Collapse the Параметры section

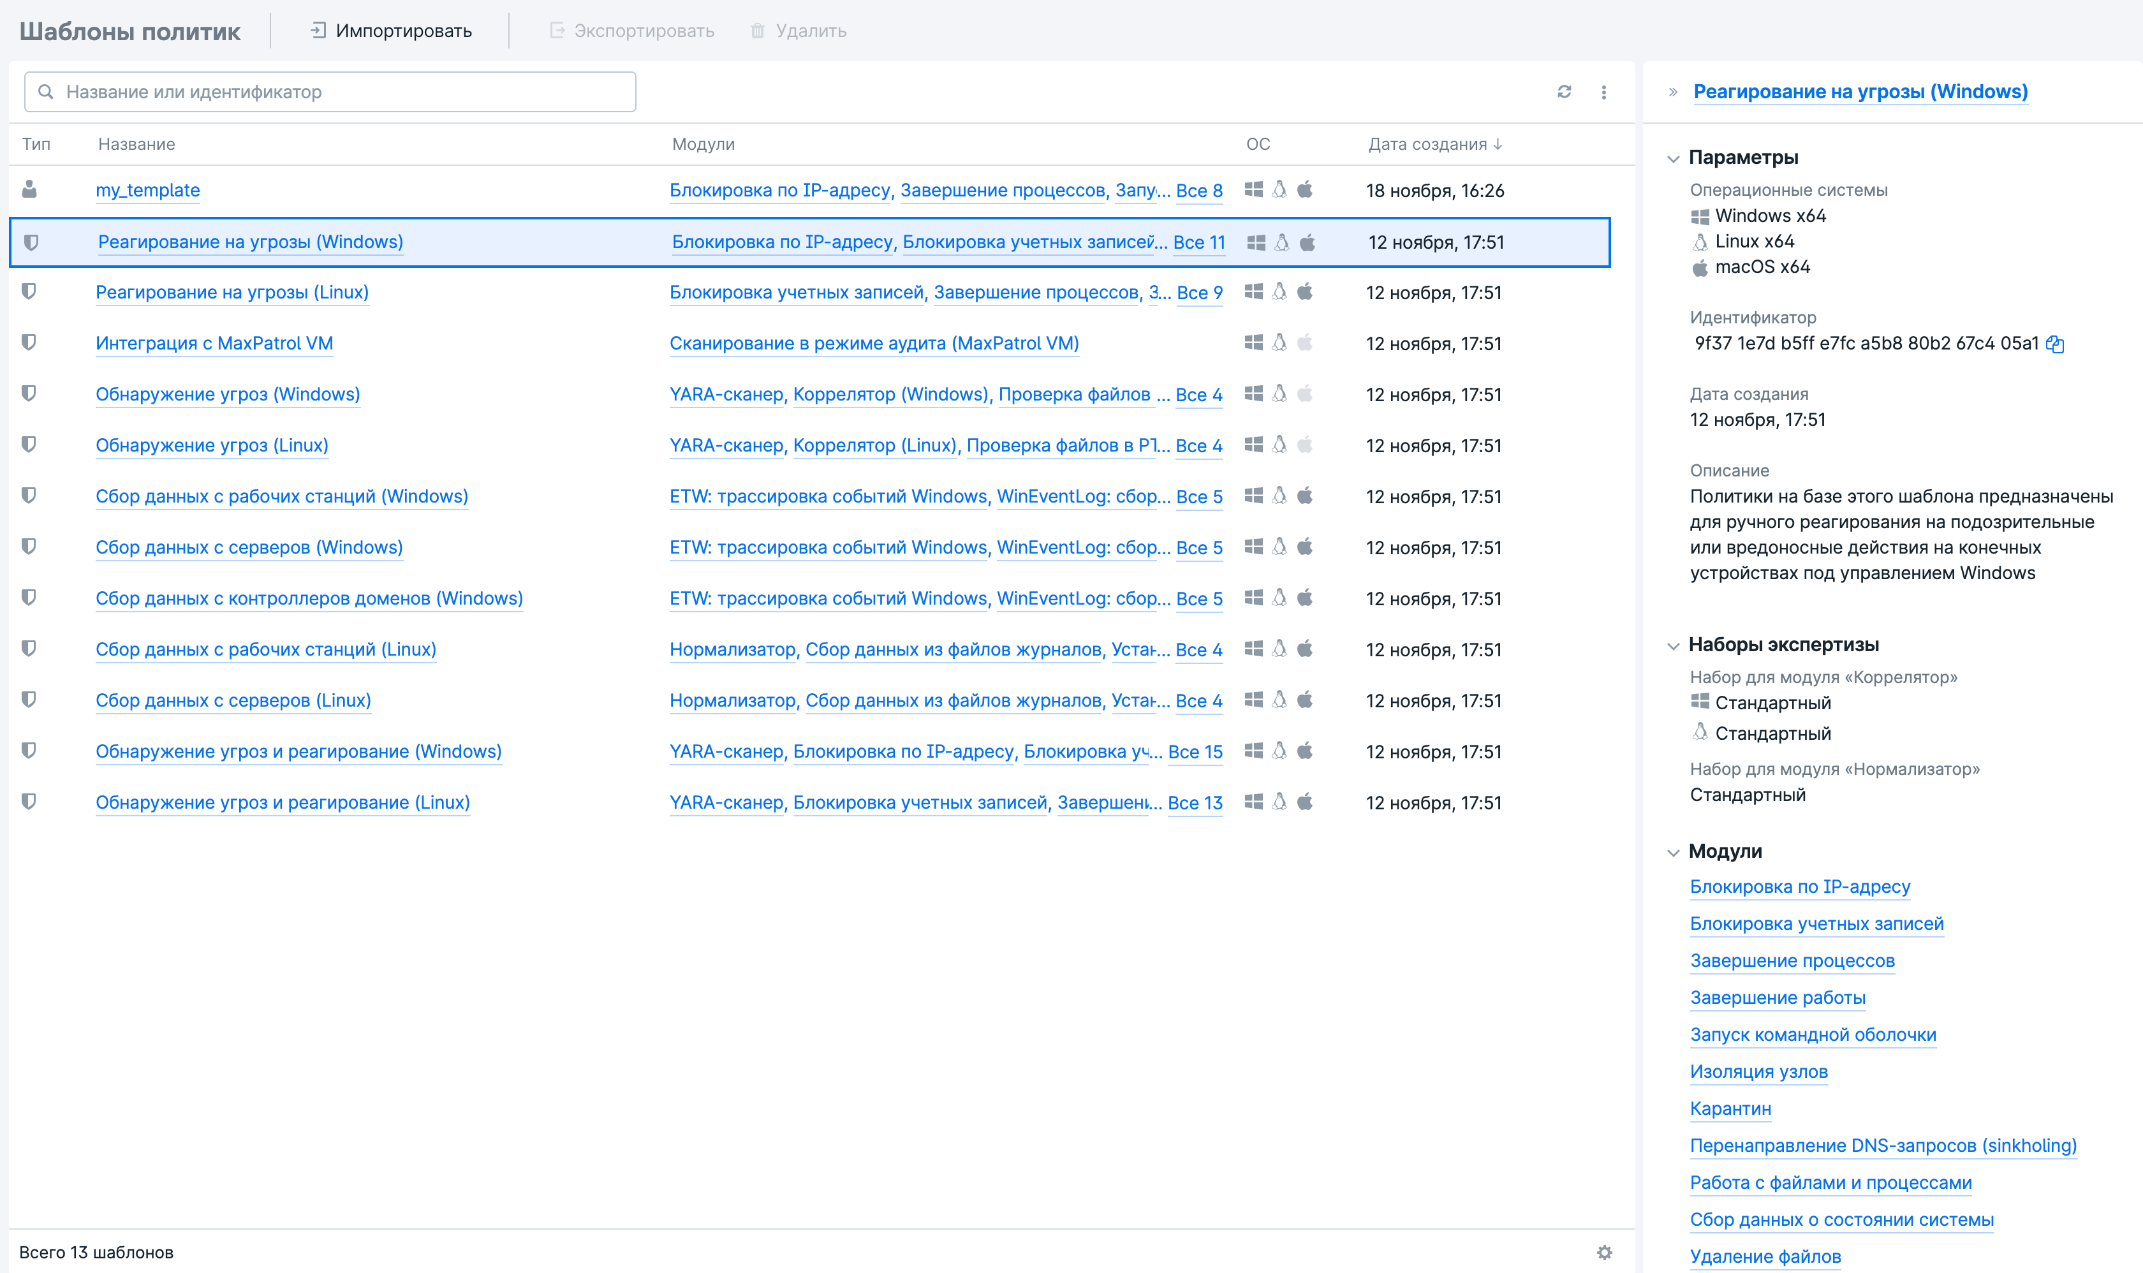point(1673,159)
